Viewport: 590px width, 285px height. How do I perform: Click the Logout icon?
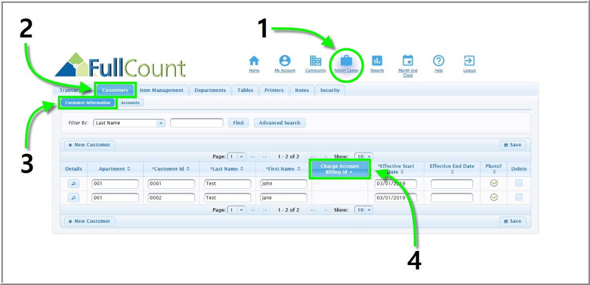pyautogui.click(x=469, y=61)
